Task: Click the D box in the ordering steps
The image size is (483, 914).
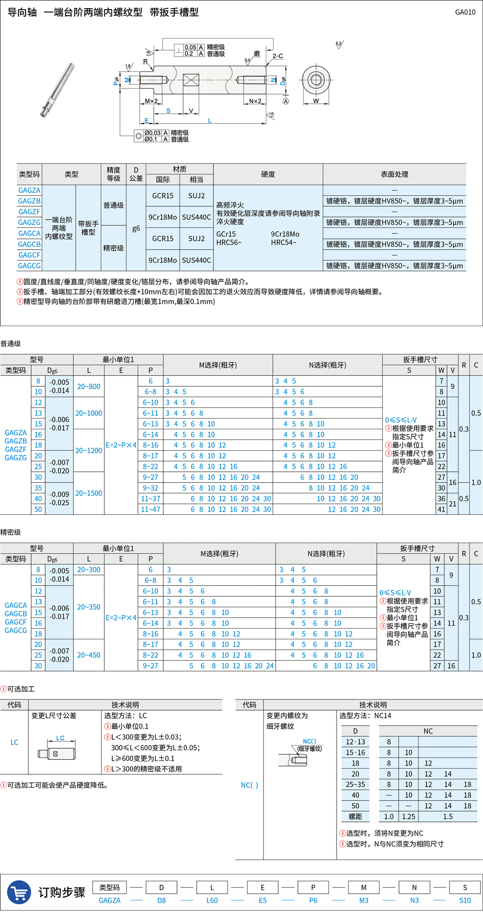Action: [x=162, y=888]
